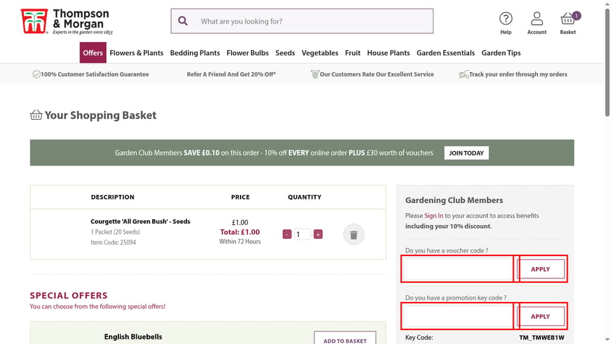
Task: Click the quantity input field
Action: 302,234
